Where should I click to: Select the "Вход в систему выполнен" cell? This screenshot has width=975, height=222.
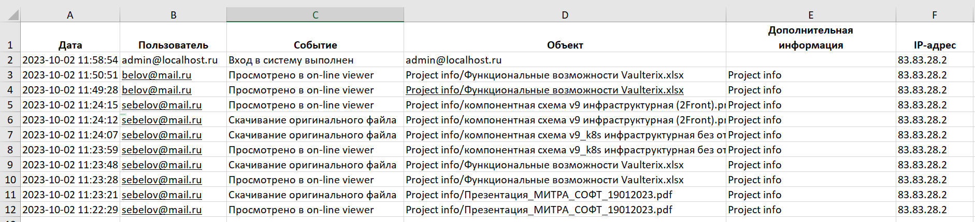(291, 60)
